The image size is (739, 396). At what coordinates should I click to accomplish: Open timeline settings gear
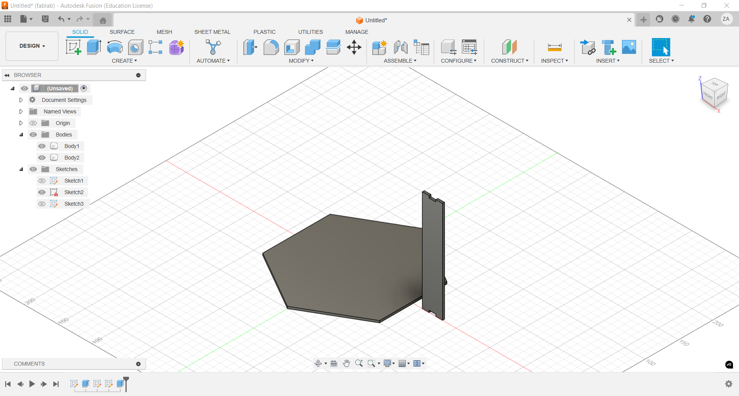[729, 384]
